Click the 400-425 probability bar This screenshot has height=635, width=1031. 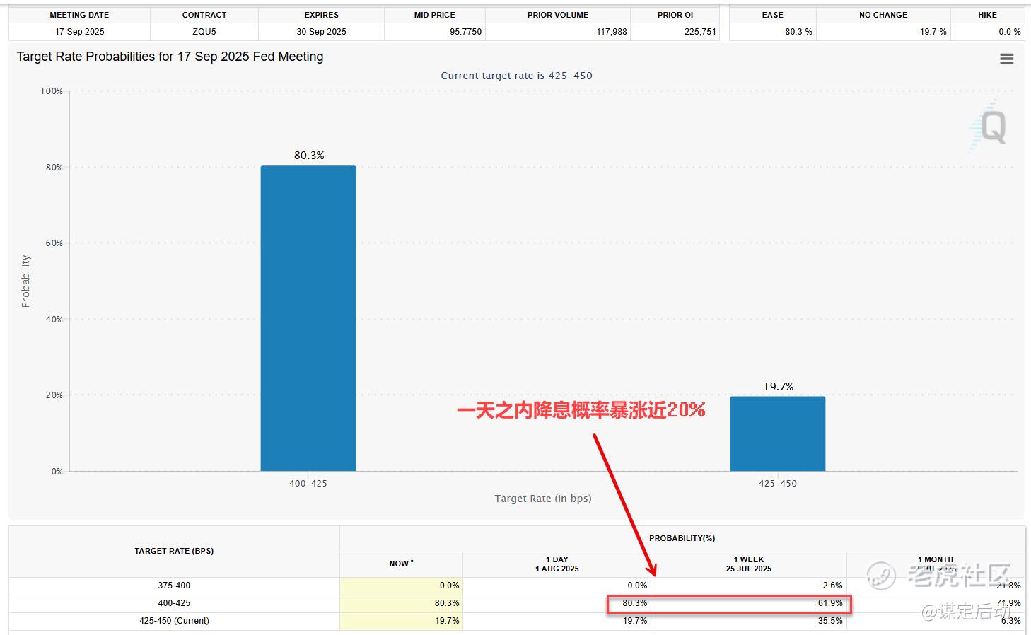308,318
